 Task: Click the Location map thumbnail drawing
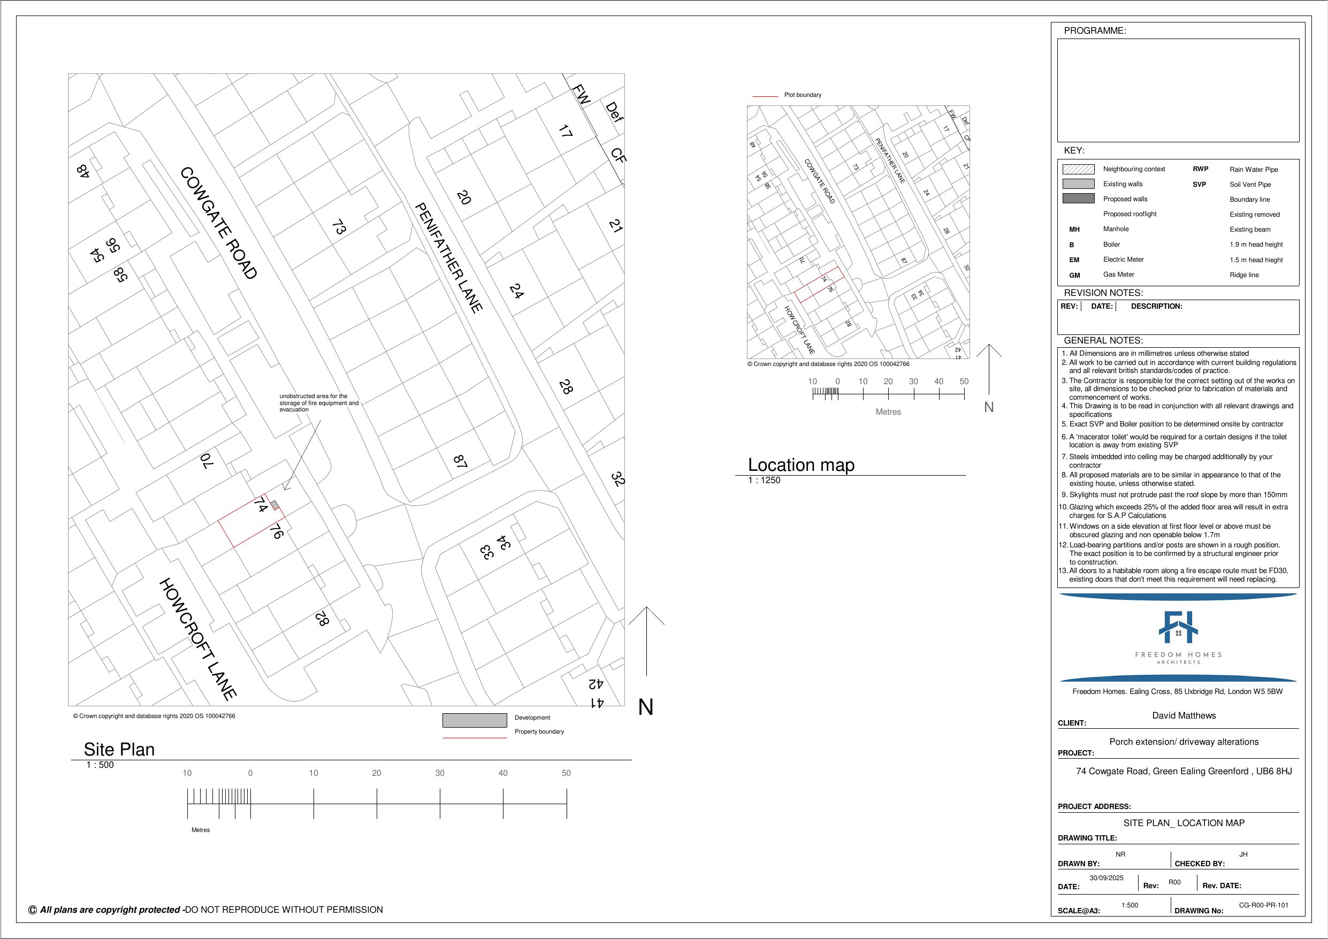click(858, 232)
